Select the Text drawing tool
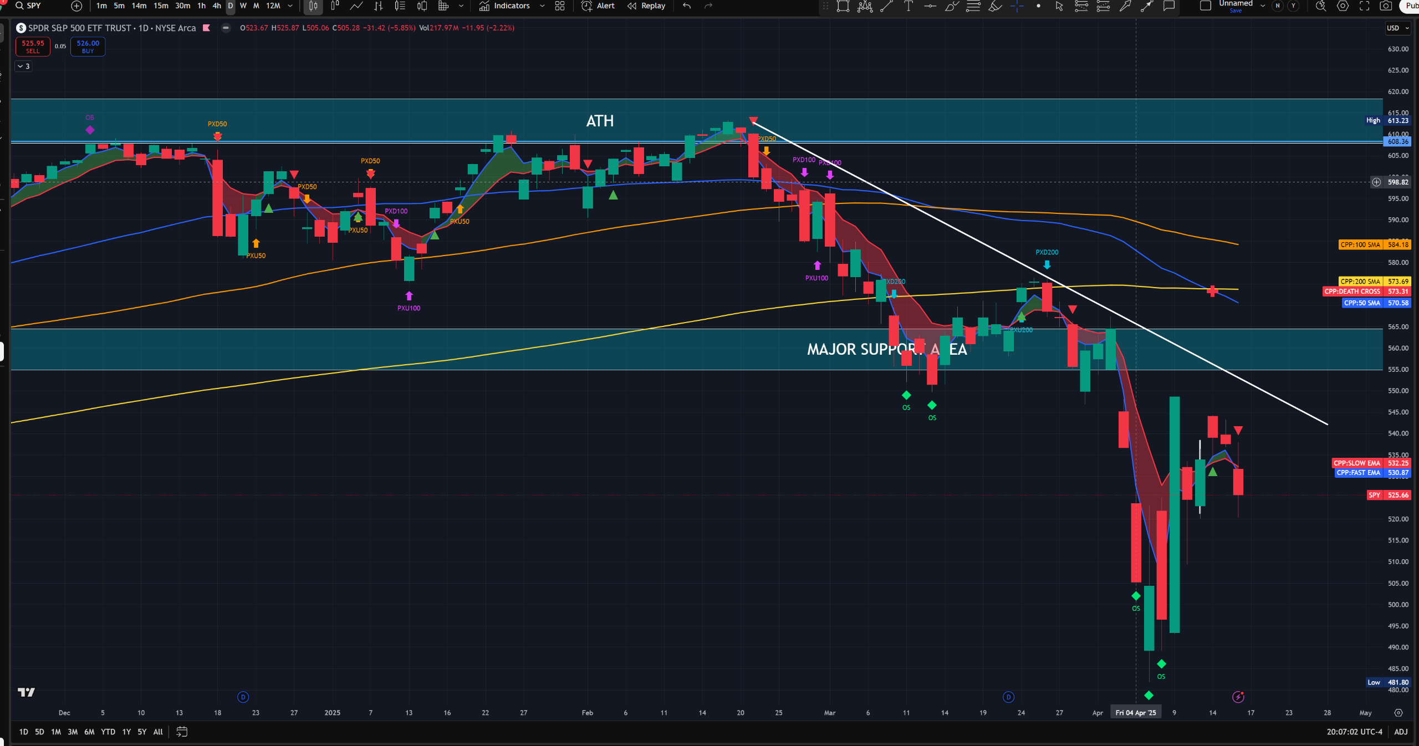Viewport: 1419px width, 746px height. [x=908, y=6]
